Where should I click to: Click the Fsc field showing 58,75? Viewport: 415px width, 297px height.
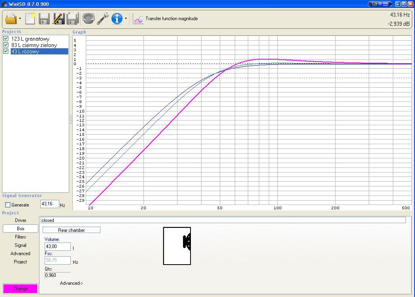pos(57,260)
